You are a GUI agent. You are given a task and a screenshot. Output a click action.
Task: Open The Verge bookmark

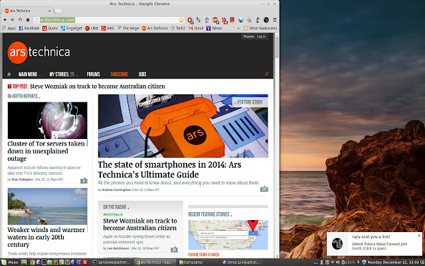128,28
